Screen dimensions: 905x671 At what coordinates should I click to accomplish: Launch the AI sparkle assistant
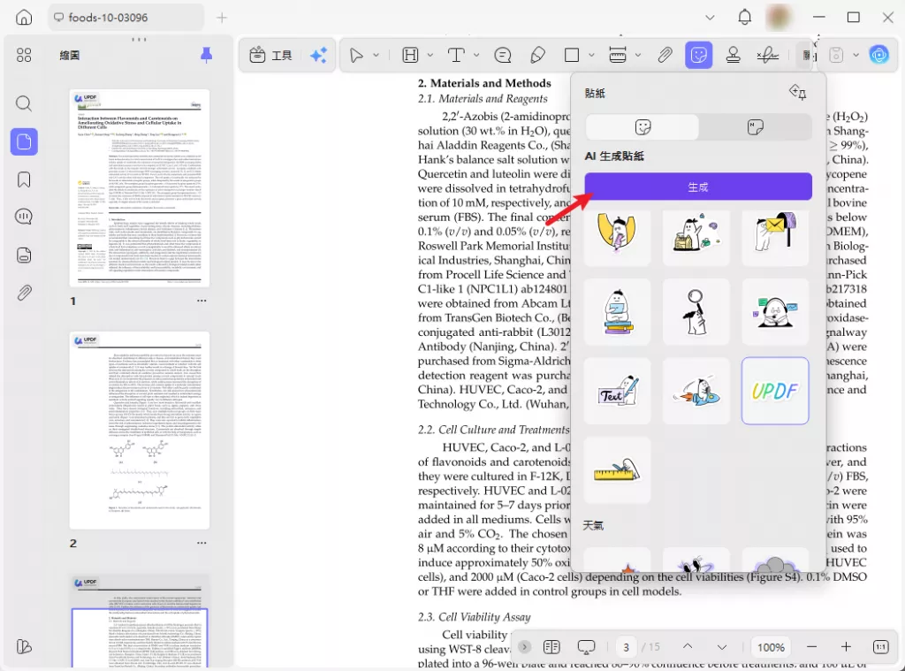click(318, 55)
